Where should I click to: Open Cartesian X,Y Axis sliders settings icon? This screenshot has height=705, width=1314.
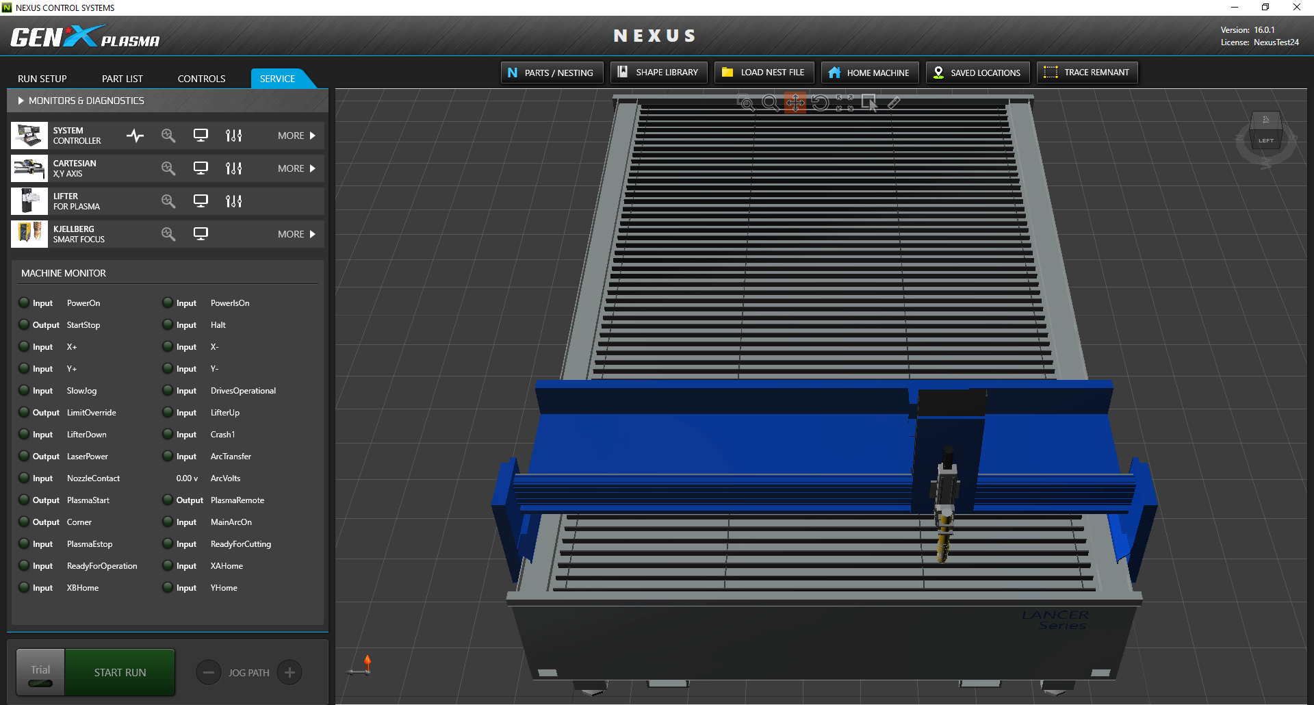point(233,168)
